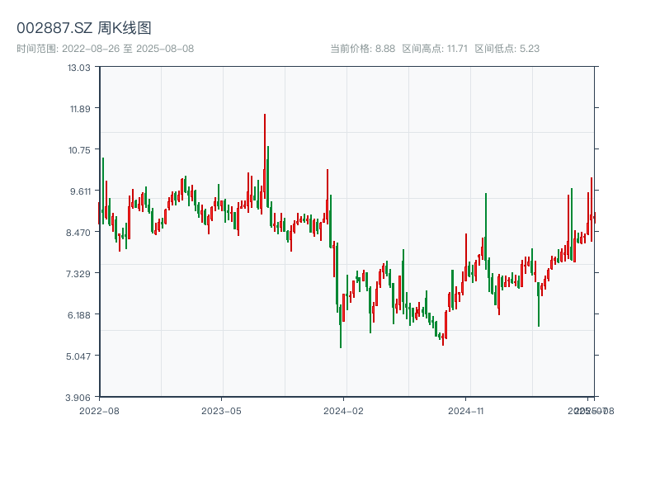The image size is (660, 495).
Task: Click the 11.89 y-axis tick label
Action: pos(79,108)
